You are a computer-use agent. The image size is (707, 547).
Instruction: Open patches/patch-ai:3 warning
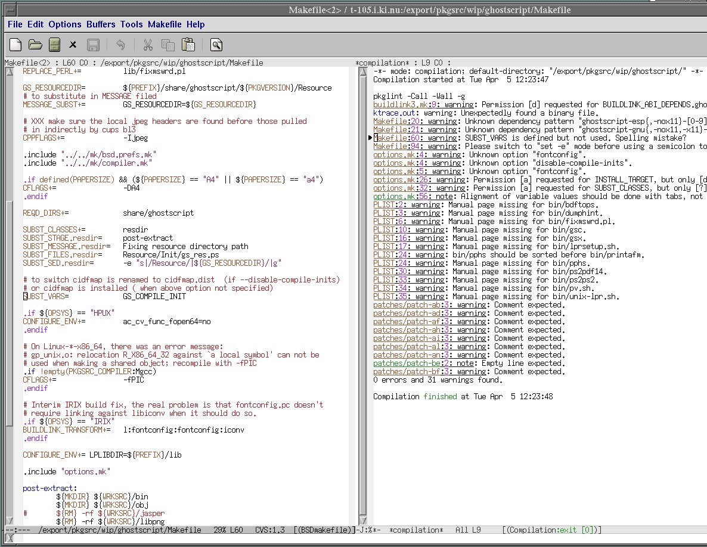(430, 338)
